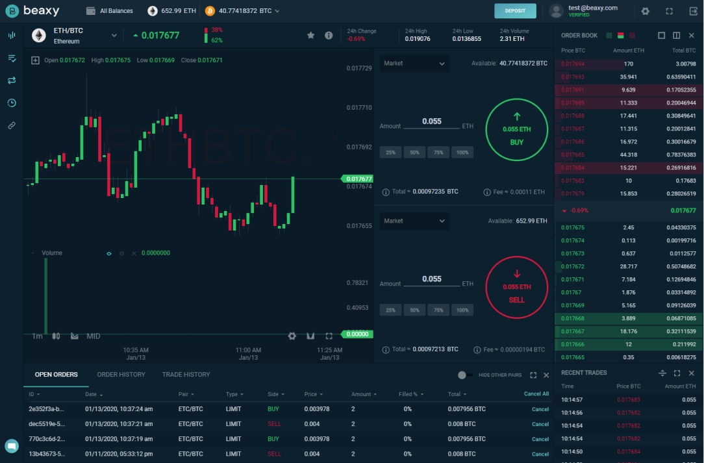Screen dimensions: 704x463
Task: Expand the BTC balance dropdown in header
Action: click(277, 11)
